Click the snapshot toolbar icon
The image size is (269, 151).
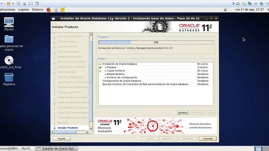25,3
